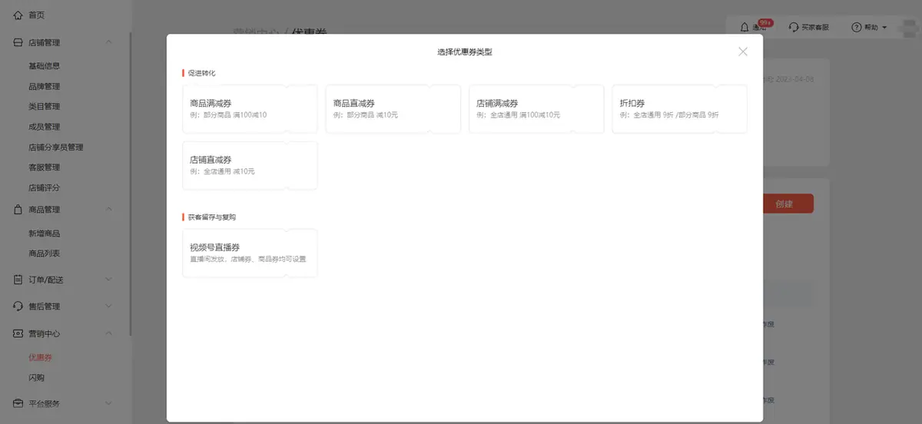Open 店铺分享员管理 menu item
This screenshot has height=424, width=922.
(x=55, y=147)
